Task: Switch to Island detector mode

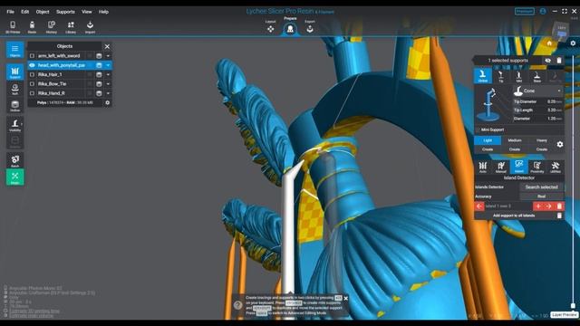Action: pyautogui.click(x=519, y=167)
